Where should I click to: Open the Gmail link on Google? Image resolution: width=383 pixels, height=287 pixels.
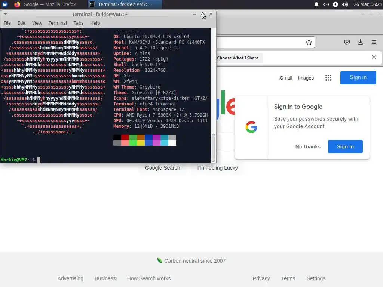pos(286,78)
